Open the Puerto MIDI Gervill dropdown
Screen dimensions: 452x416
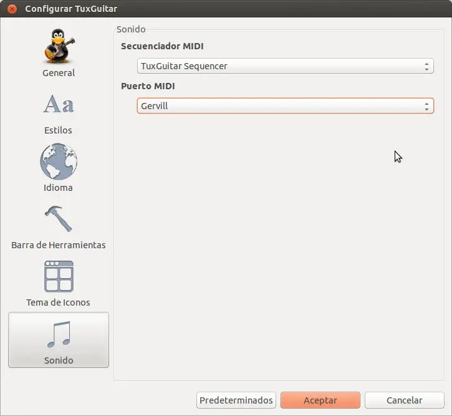pyautogui.click(x=286, y=106)
